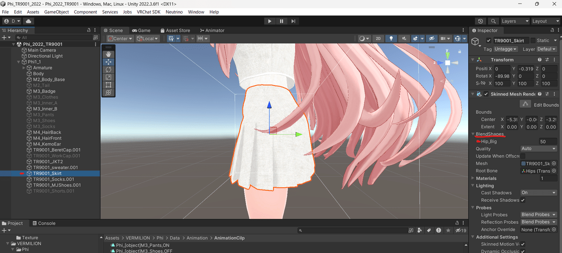This screenshot has width=562, height=253.
Task: Toggle Skinned Mesh Renderer enabled checkbox
Action: 486,94
